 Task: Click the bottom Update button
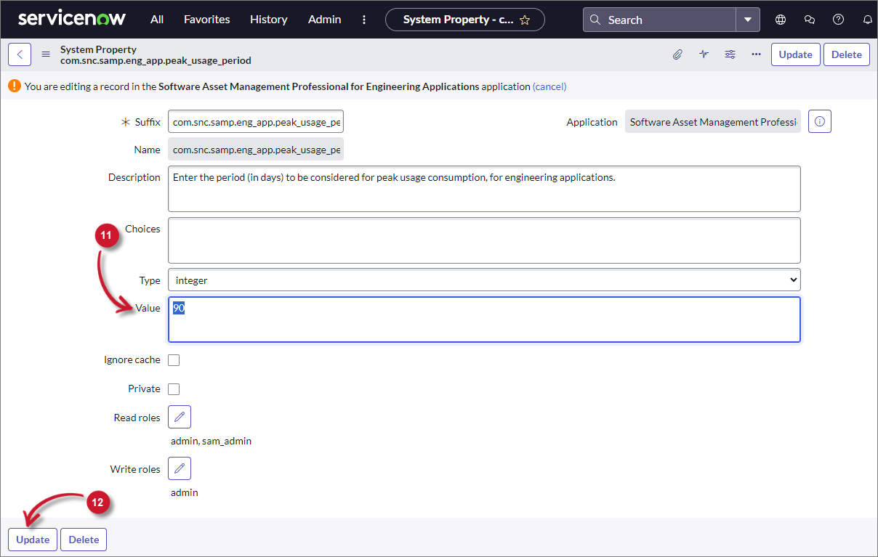click(x=33, y=540)
